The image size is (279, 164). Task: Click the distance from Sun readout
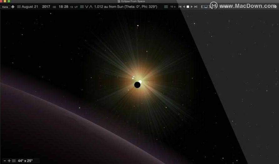(x=126, y=7)
